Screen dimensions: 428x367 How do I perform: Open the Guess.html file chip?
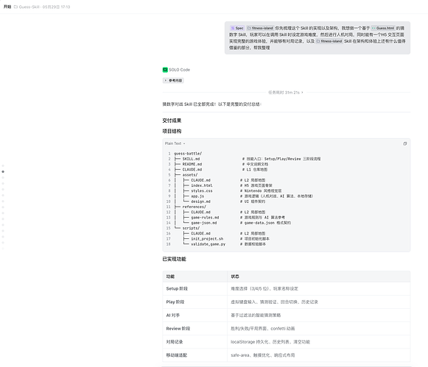coord(383,28)
